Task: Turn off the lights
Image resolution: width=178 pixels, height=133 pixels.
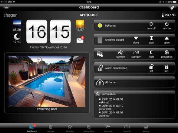Action: coord(151,26)
